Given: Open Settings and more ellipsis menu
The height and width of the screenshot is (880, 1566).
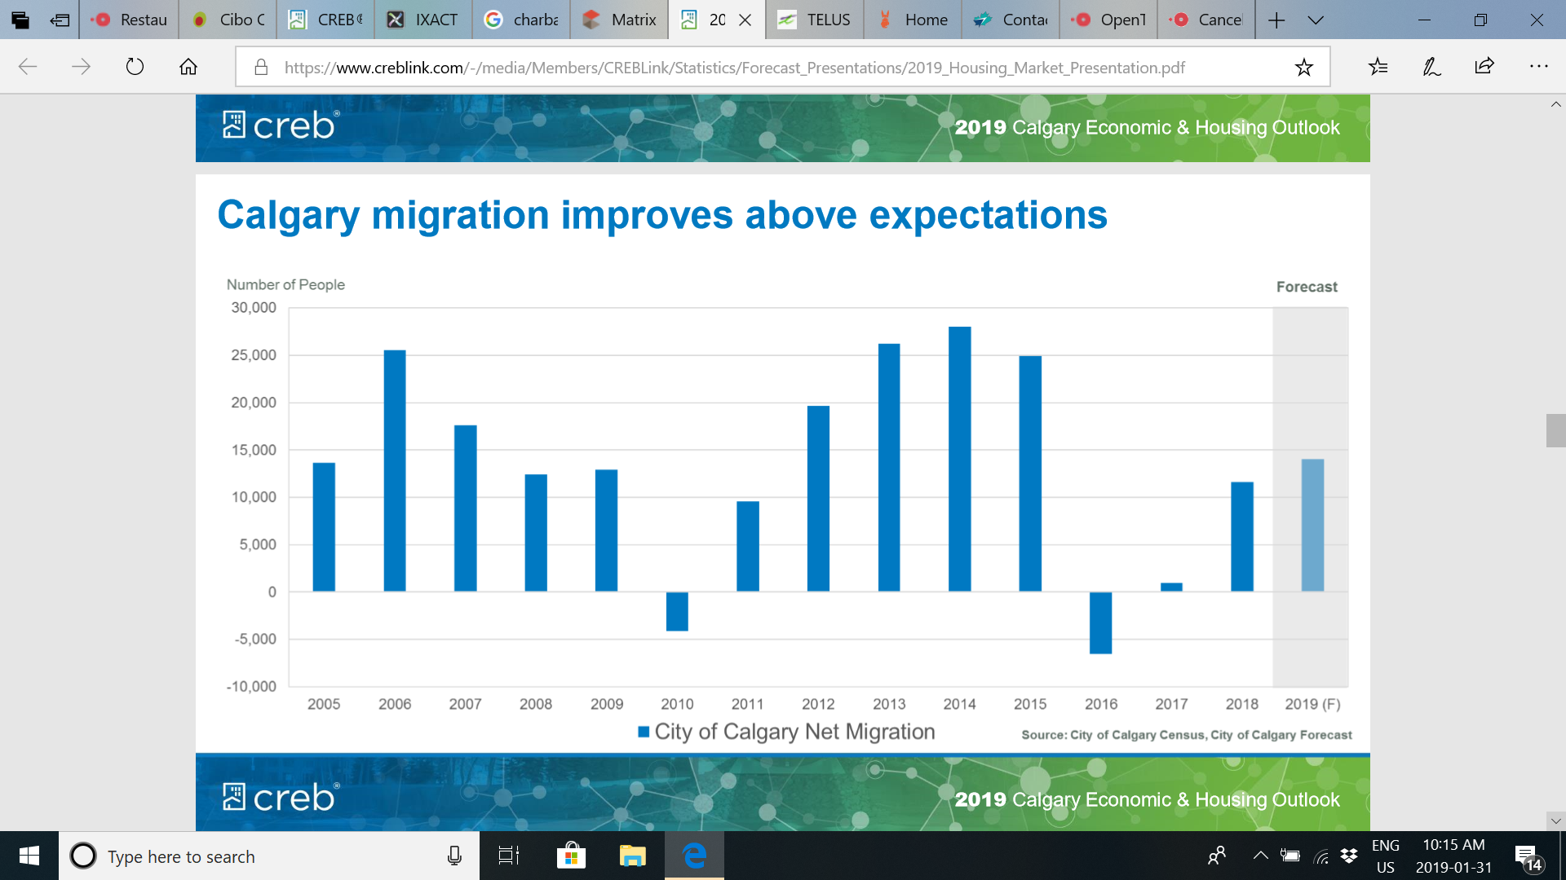Looking at the screenshot, I should (x=1538, y=67).
